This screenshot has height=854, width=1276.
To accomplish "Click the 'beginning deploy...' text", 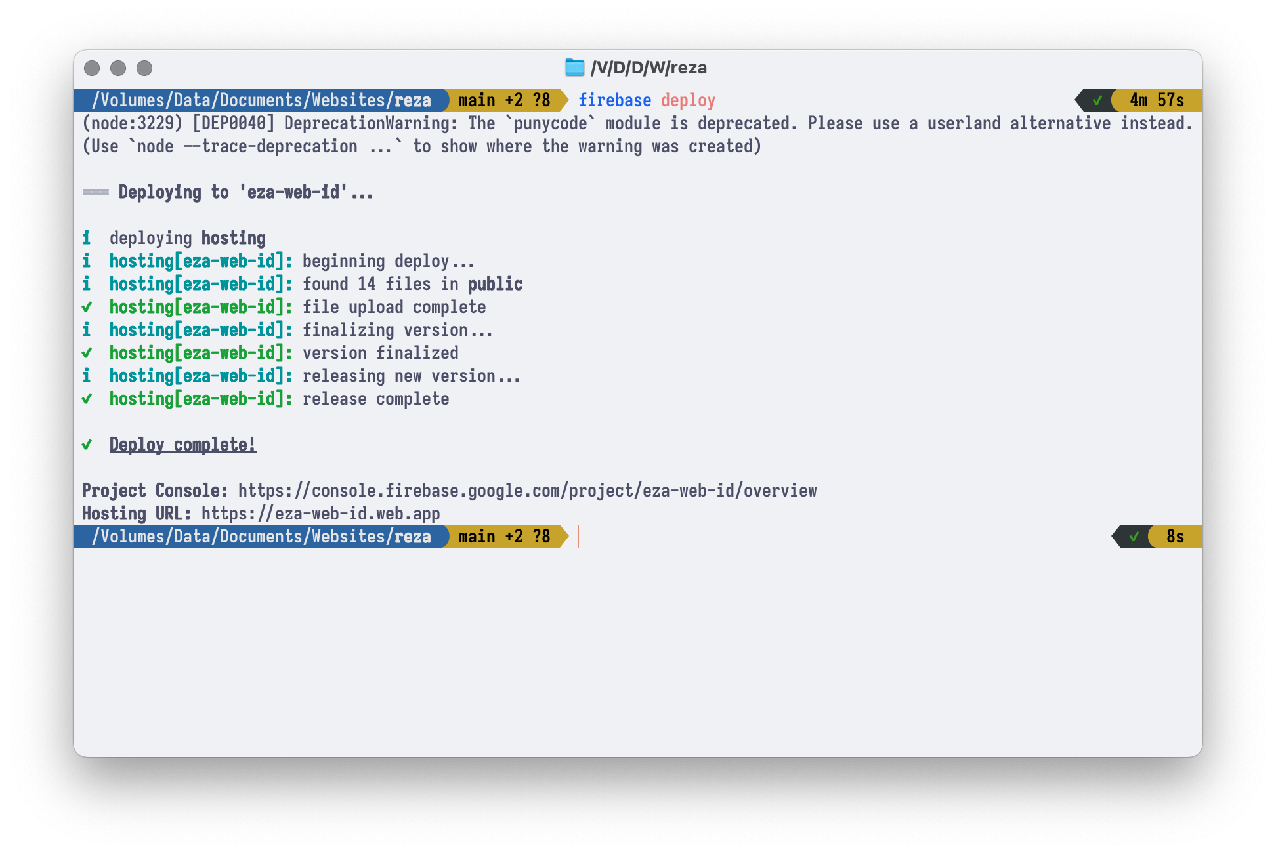I will click(x=388, y=261).
